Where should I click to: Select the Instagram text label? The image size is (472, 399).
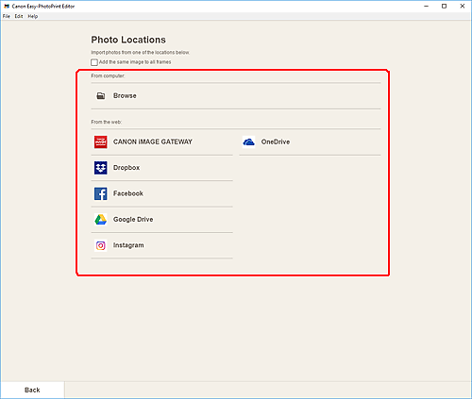128,245
